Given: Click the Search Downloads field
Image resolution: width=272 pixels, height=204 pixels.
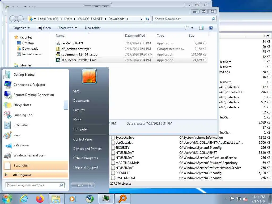Looking at the screenshot, I should point(185,19).
